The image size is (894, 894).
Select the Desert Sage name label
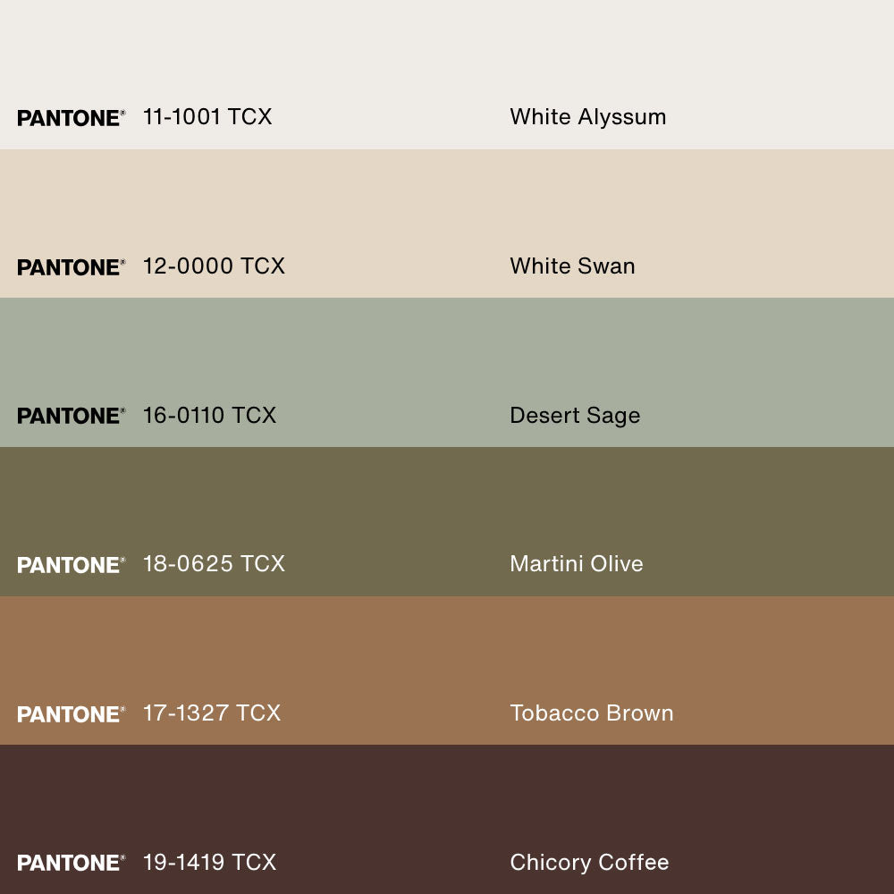575,416
